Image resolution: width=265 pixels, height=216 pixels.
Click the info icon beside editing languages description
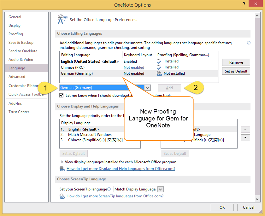[249, 43]
